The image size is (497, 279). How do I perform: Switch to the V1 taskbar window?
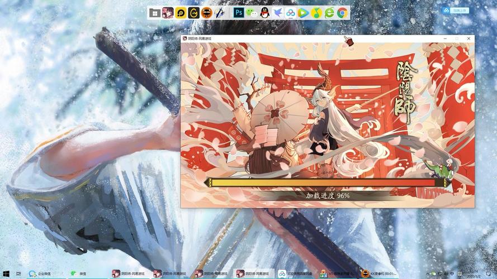(337, 273)
